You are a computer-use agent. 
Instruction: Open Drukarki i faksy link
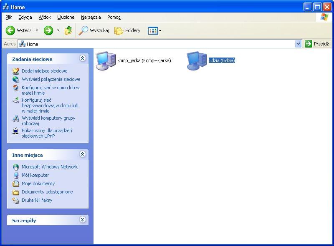[x=37, y=200]
